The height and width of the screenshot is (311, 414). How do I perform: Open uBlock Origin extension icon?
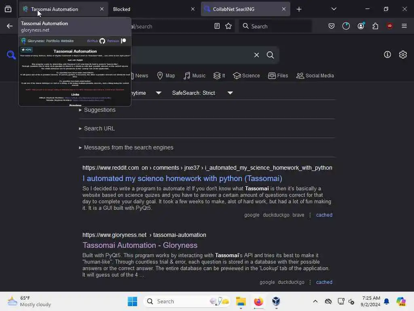(x=389, y=26)
